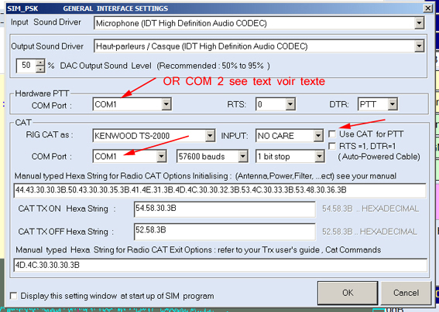Click the CAT TX ON hexa string field

click(225, 209)
